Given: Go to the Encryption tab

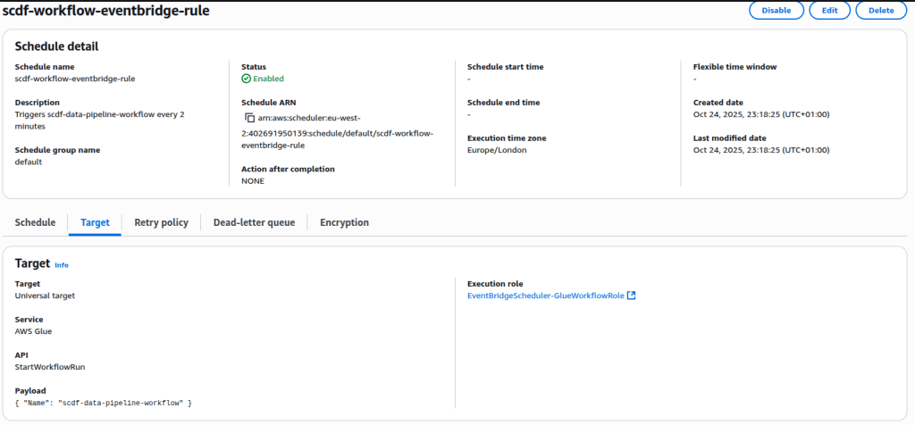Looking at the screenshot, I should tap(344, 222).
